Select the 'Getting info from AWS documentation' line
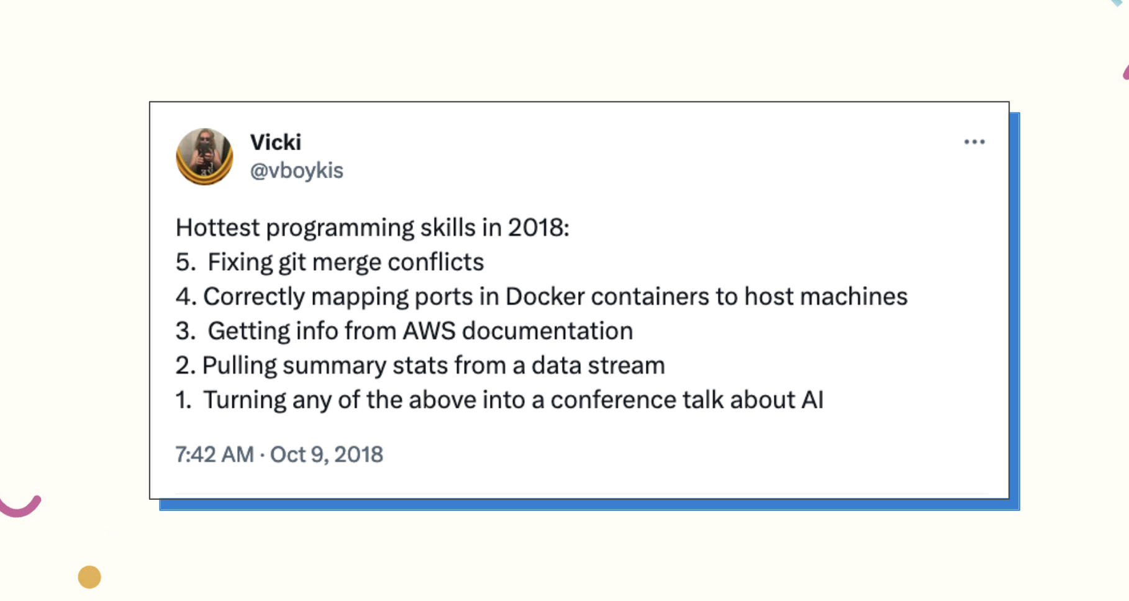The image size is (1129, 601). [x=404, y=331]
